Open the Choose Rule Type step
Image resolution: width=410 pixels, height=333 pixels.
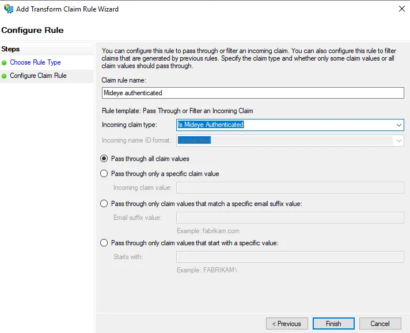pos(35,62)
